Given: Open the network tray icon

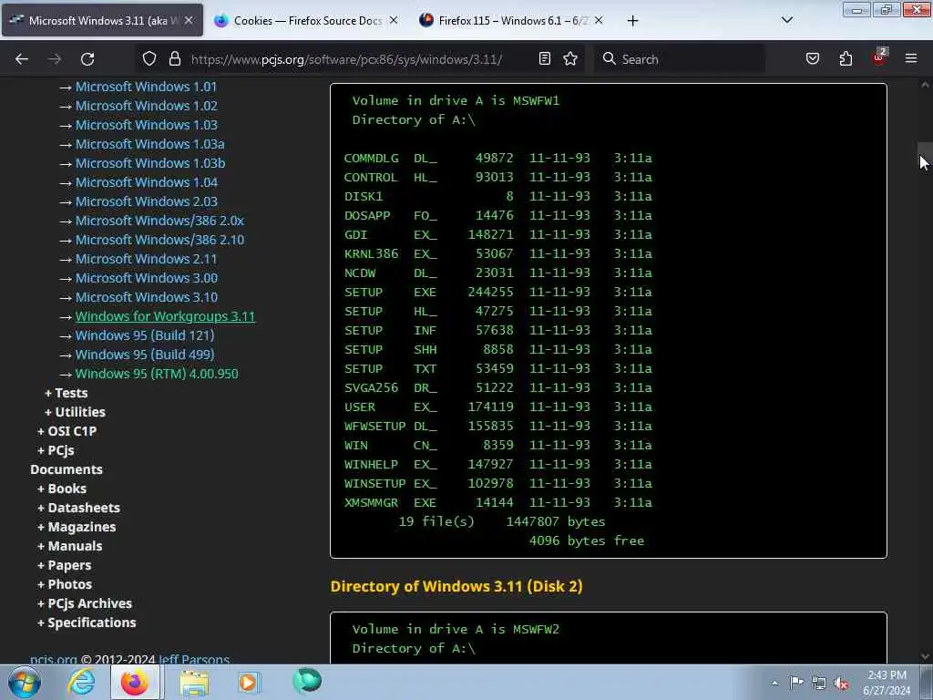Looking at the screenshot, I should (x=819, y=683).
